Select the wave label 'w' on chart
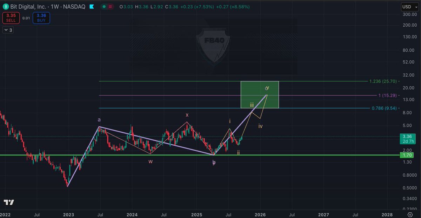 pyautogui.click(x=150, y=161)
